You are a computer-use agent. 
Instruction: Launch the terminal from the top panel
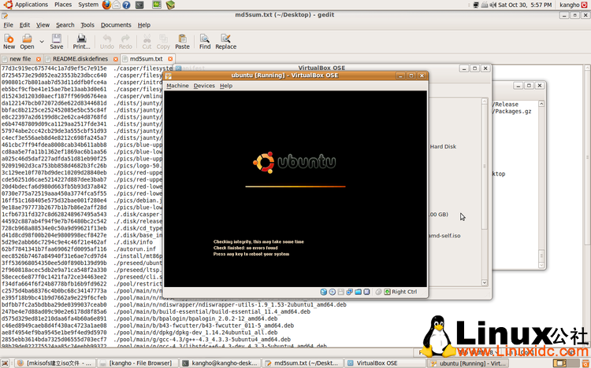tap(139, 5)
